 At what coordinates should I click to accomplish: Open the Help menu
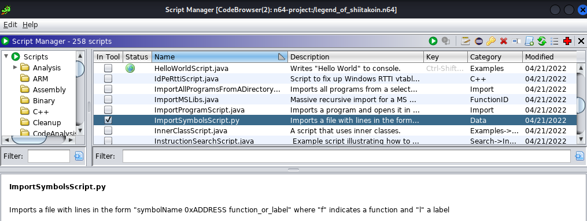pos(30,25)
